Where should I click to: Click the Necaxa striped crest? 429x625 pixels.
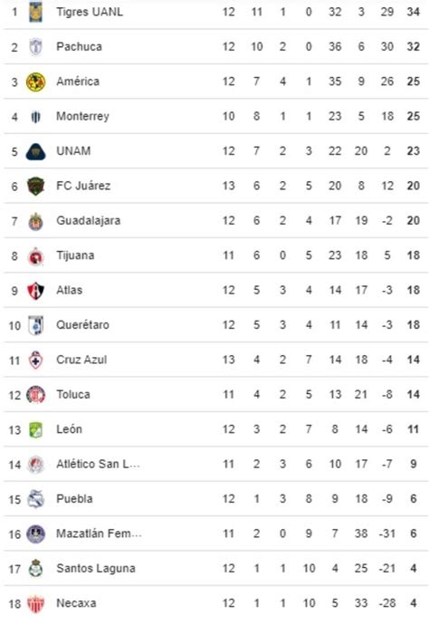click(x=36, y=603)
